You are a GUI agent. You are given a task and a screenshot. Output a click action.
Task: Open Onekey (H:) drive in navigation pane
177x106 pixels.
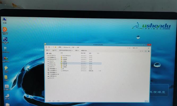pyautogui.click(x=51, y=65)
